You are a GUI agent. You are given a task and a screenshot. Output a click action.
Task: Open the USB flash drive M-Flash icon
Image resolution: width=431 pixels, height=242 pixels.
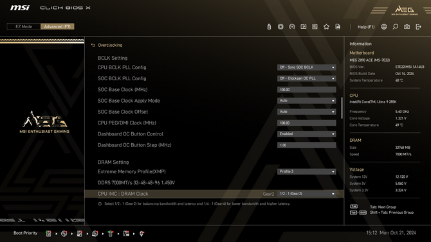pyautogui.click(x=269, y=26)
